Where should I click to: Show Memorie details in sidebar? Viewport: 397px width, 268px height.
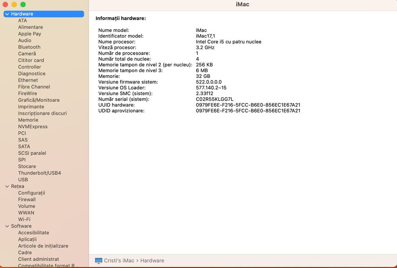[28, 120]
